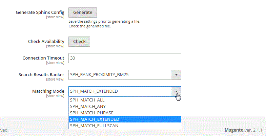Focus the Connection Timeout input field

click(x=125, y=58)
